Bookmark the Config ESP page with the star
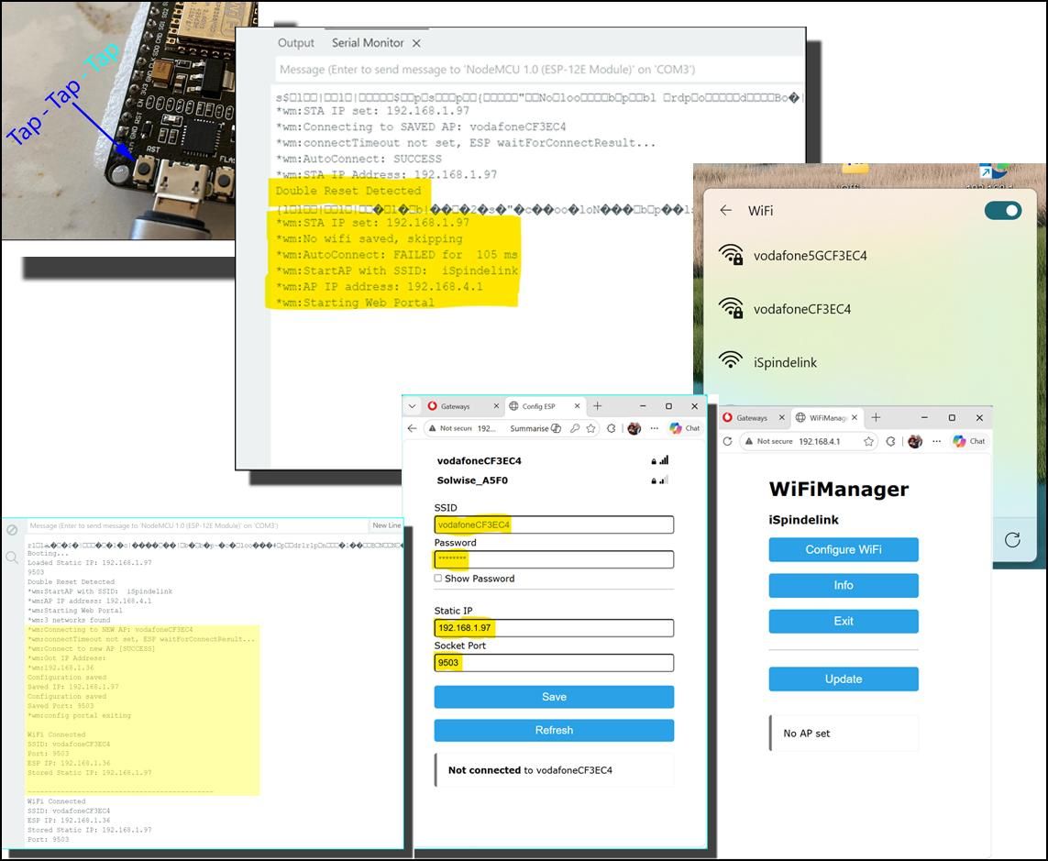Image resolution: width=1048 pixels, height=861 pixels. [590, 428]
